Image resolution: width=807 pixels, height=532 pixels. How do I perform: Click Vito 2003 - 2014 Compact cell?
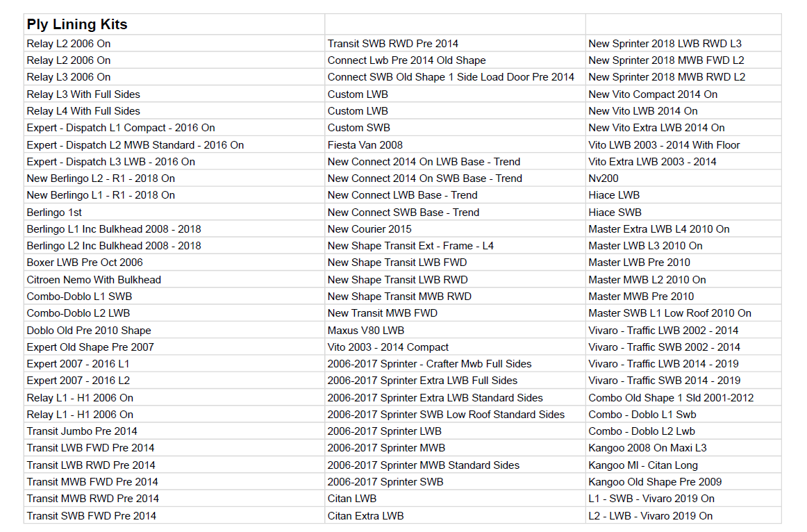click(388, 347)
